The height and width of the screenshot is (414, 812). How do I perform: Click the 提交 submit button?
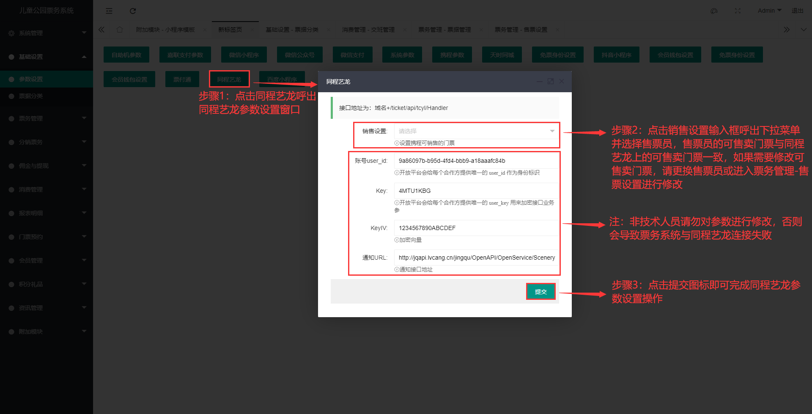[541, 291]
